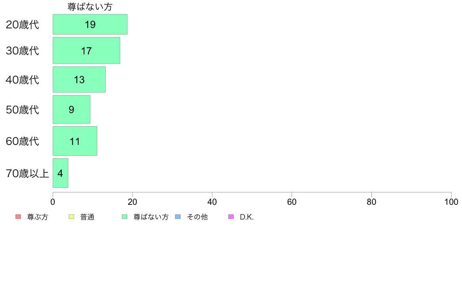
Task: Select the 40歳代 bar showing 13
Action: click(79, 80)
